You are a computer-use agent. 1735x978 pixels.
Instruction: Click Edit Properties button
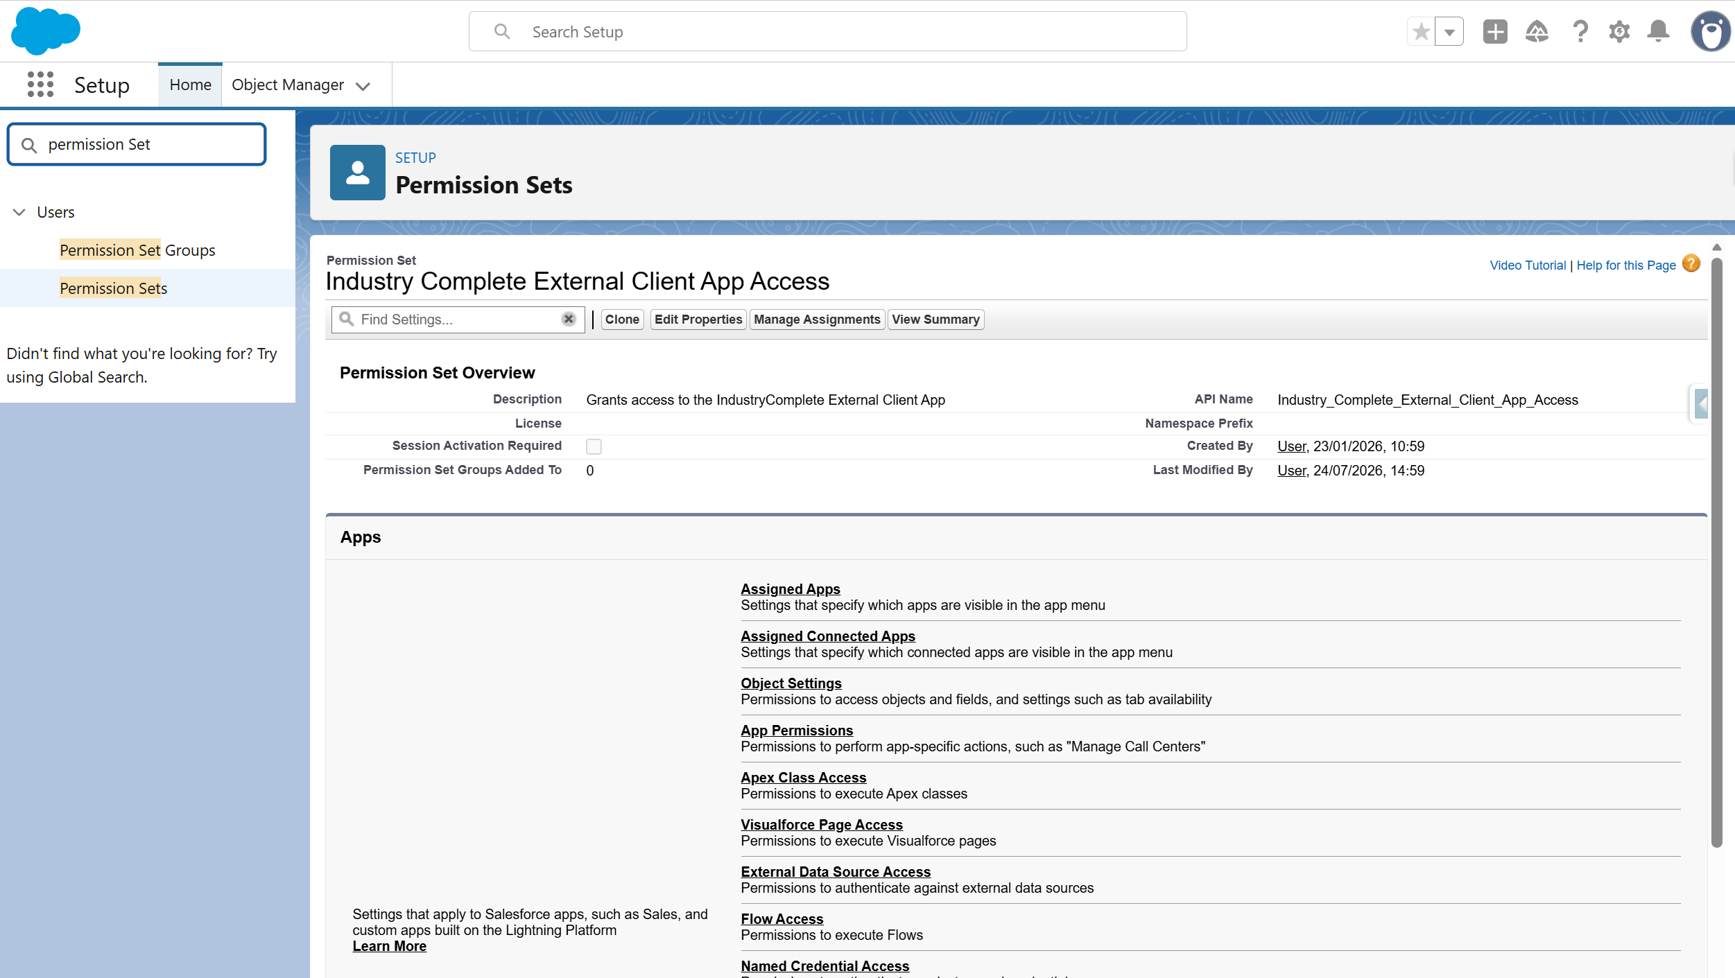[698, 320]
